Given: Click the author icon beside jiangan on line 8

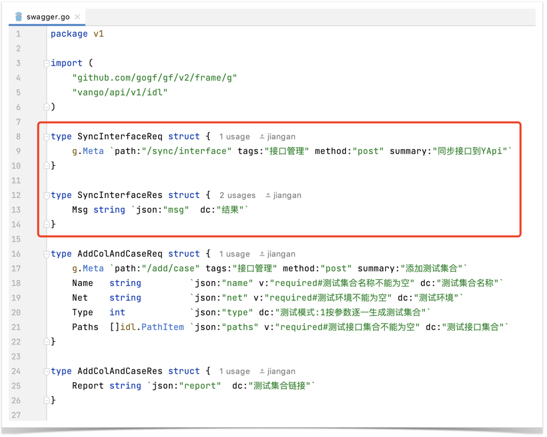Looking at the screenshot, I should (x=262, y=137).
